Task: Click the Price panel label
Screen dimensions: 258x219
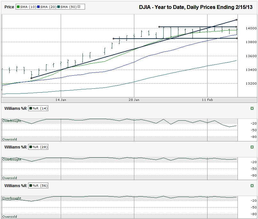Action: pyautogui.click(x=9, y=7)
